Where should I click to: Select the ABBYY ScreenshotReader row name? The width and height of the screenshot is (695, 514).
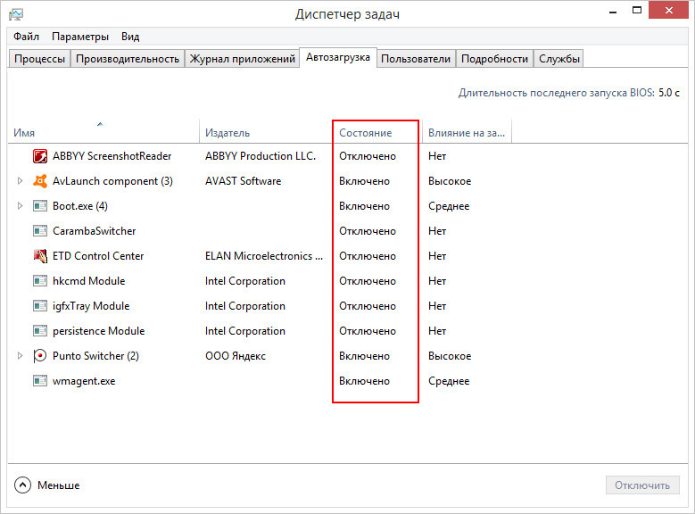112,156
